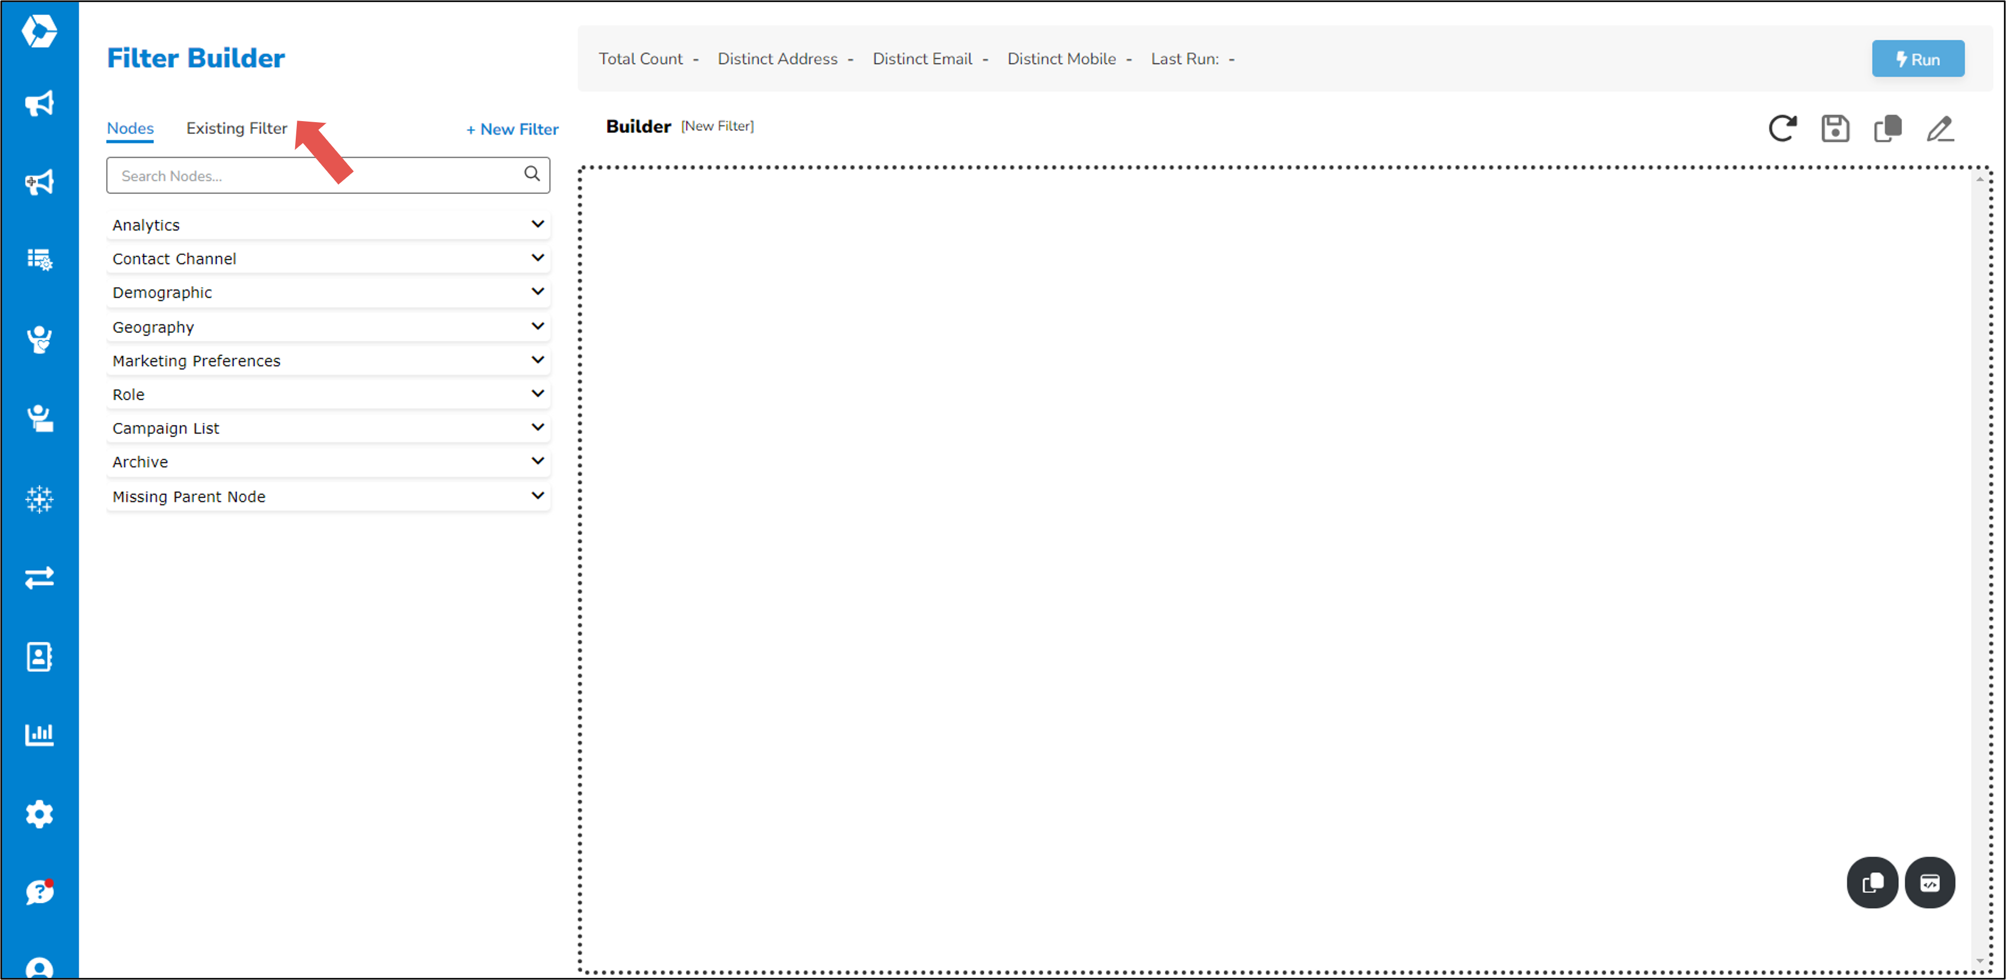Click inside the Search Nodes field
The width and height of the screenshot is (2006, 980).
click(311, 175)
